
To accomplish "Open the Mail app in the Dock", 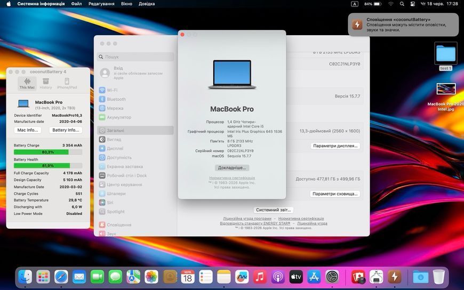I will pyautogui.click(x=79, y=277).
